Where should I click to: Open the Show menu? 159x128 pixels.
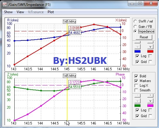(x=8, y=12)
